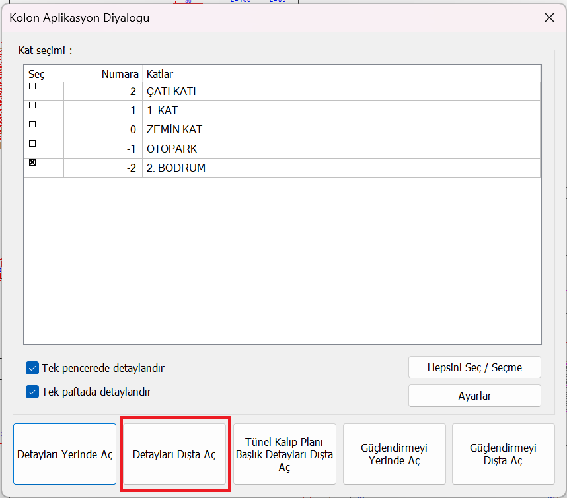567x498 pixels.
Task: Choose Tünel Kalıp Planı Başlık Detayları button
Action: click(x=285, y=454)
